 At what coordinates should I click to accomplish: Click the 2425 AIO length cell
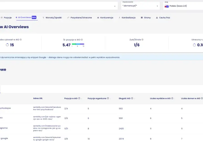pos(121,129)
